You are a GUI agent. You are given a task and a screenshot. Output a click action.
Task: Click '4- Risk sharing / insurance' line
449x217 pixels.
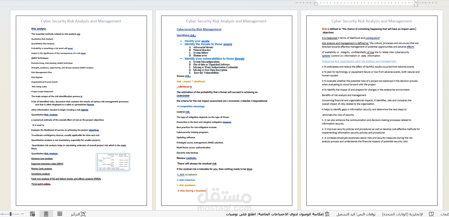[x=192, y=191]
